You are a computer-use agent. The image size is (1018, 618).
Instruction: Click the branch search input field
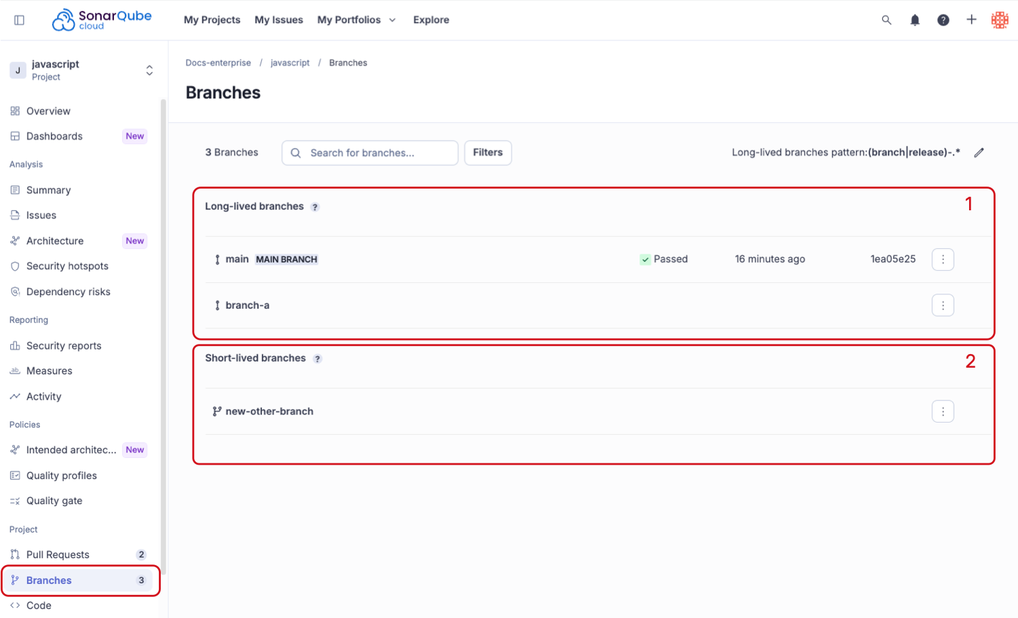pyautogui.click(x=369, y=153)
